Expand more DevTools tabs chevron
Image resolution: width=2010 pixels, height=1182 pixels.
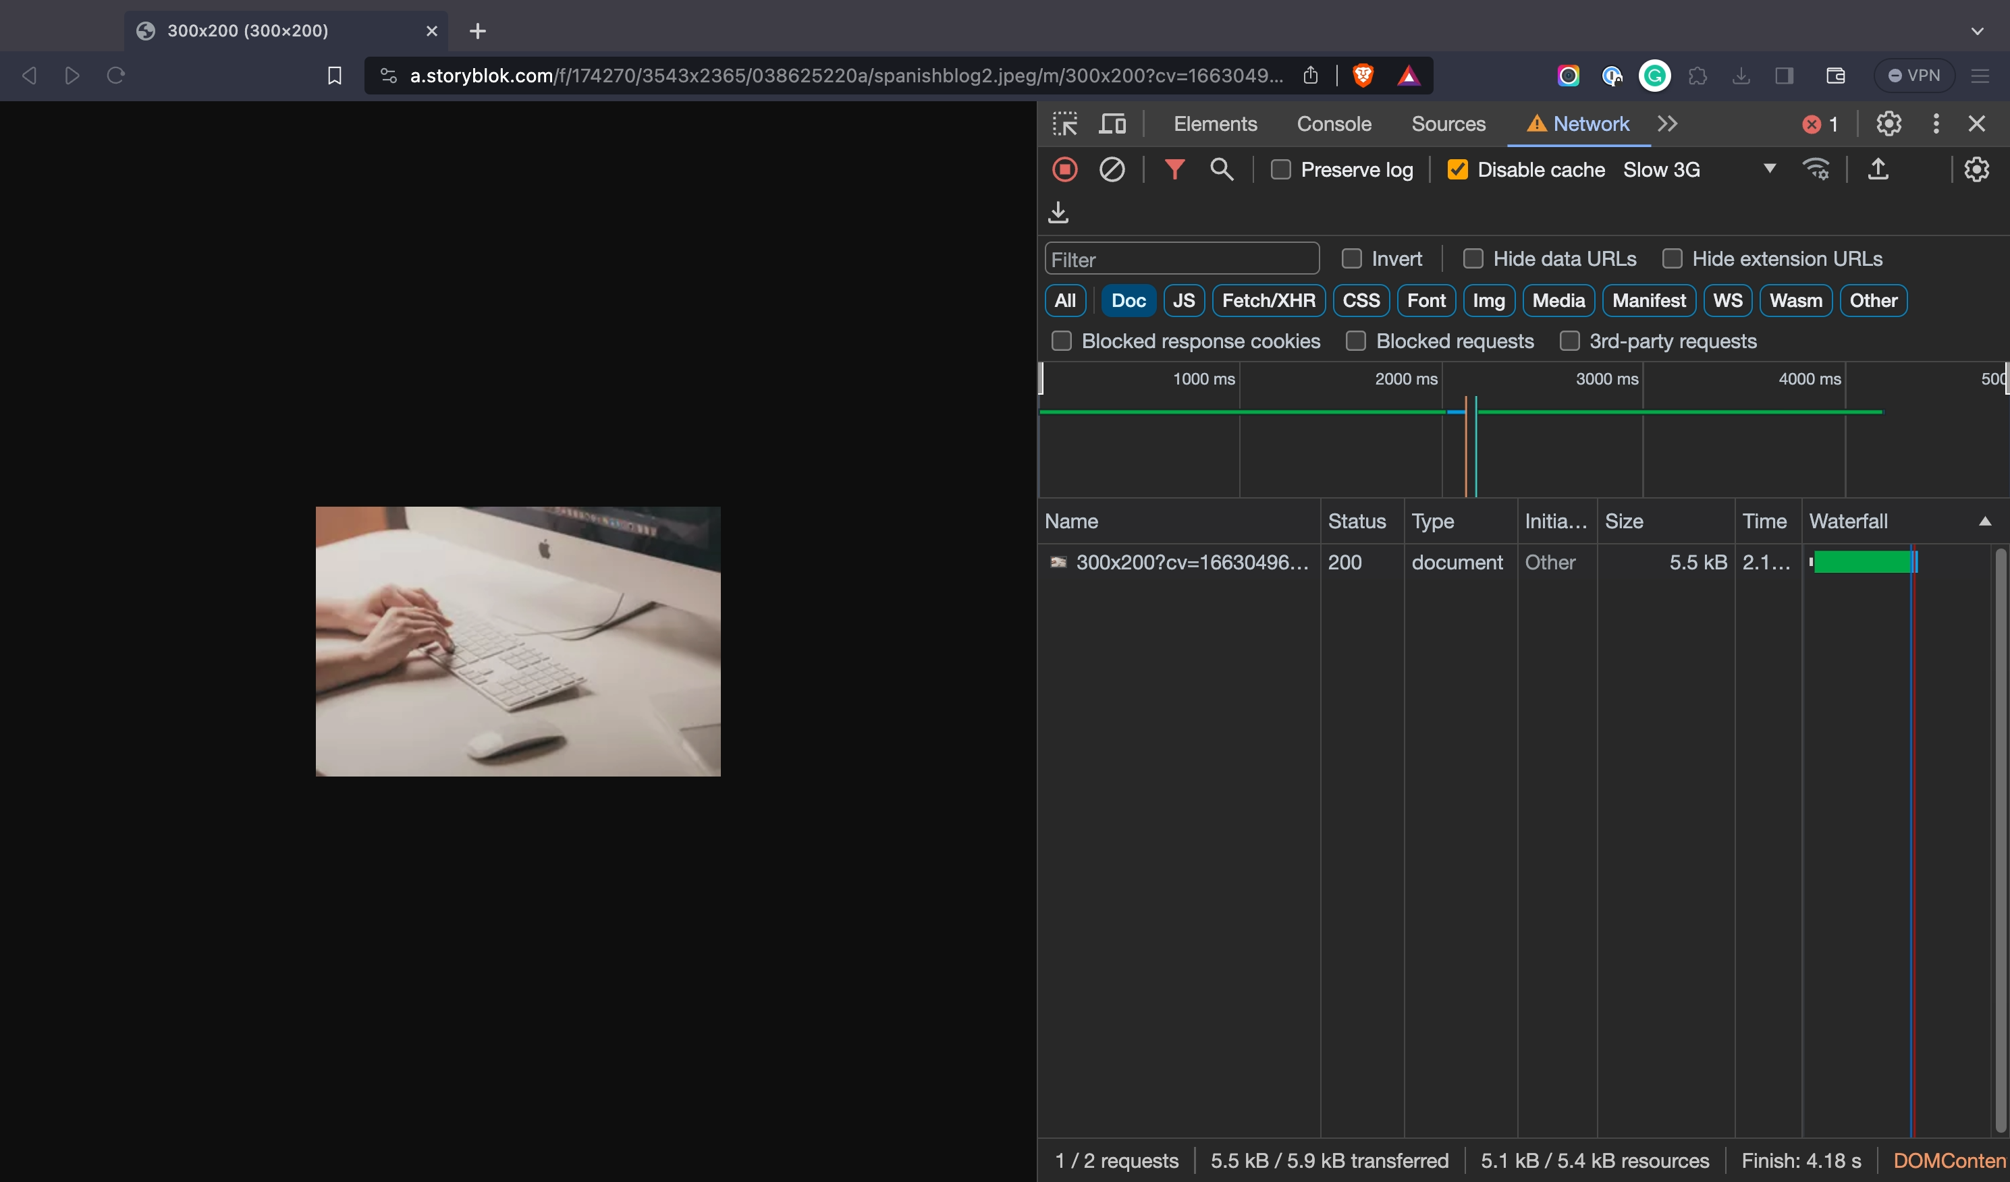coord(1668,123)
